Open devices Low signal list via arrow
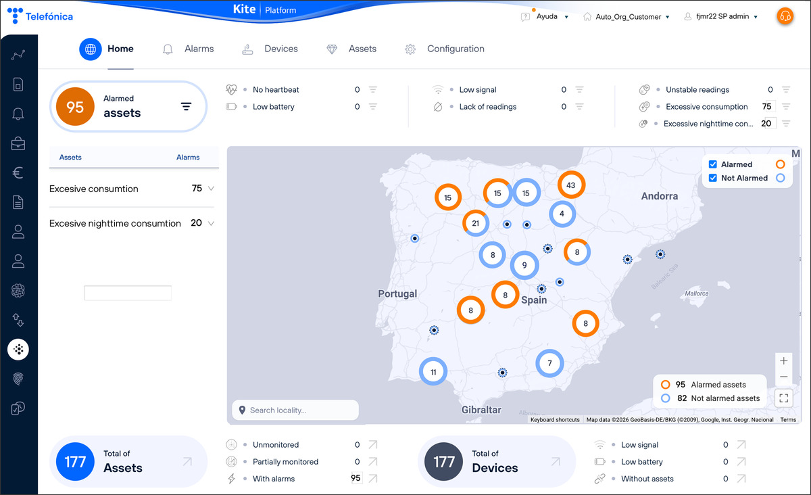Image resolution: width=811 pixels, height=495 pixels. point(741,445)
